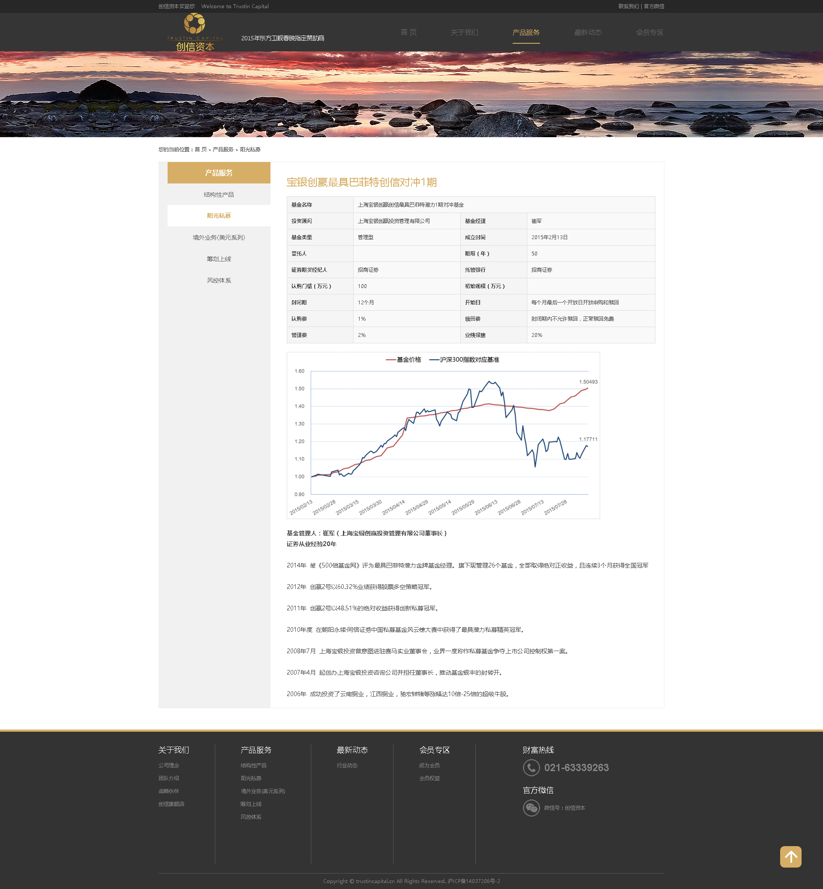Select 产品服务 in the top navigation
Viewport: 823px width, 889px height.
point(526,32)
